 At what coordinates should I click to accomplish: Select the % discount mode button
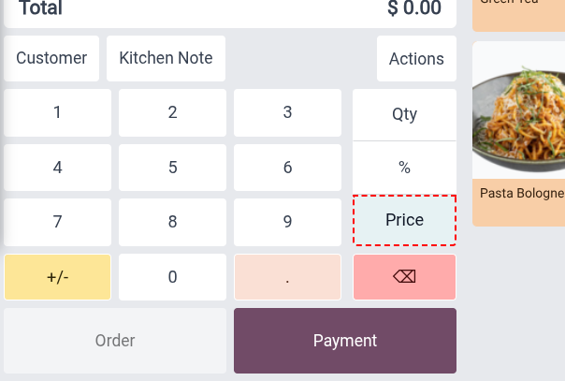(x=404, y=168)
